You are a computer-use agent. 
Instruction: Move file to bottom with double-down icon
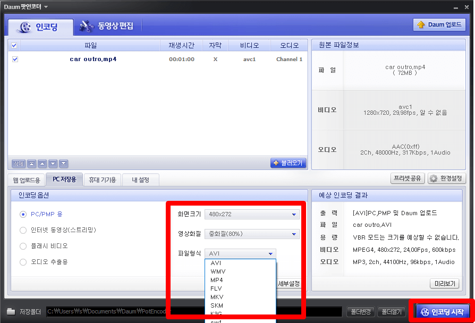click(x=64, y=164)
